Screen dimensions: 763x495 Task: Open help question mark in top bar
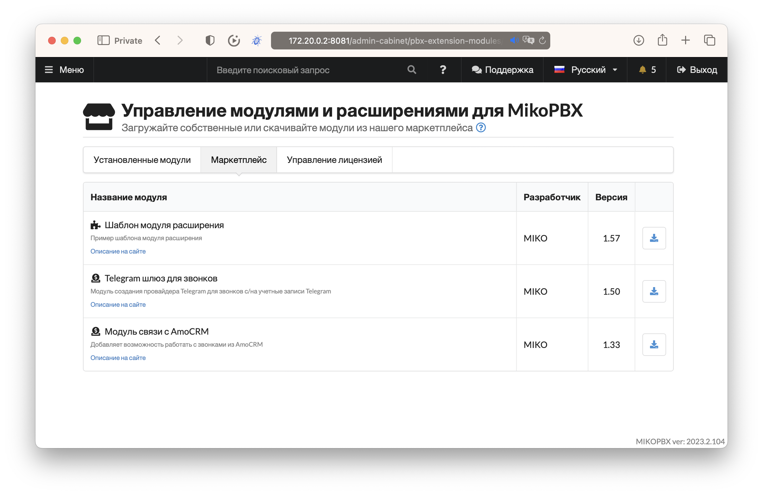click(x=443, y=70)
